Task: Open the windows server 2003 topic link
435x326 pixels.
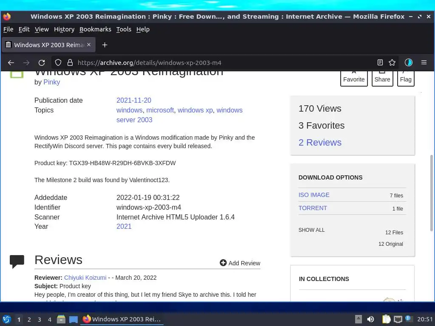Action: pyautogui.click(x=179, y=115)
